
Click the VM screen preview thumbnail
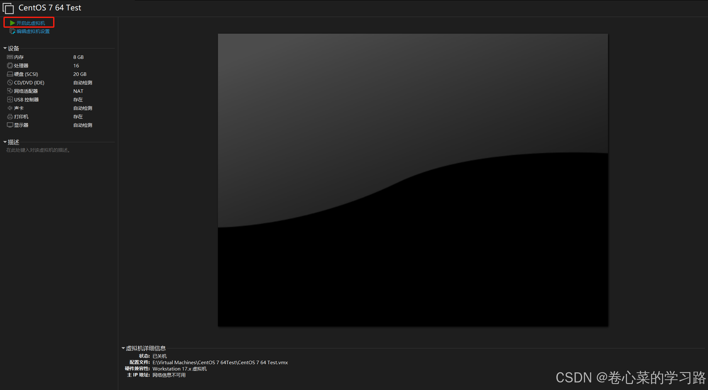413,180
